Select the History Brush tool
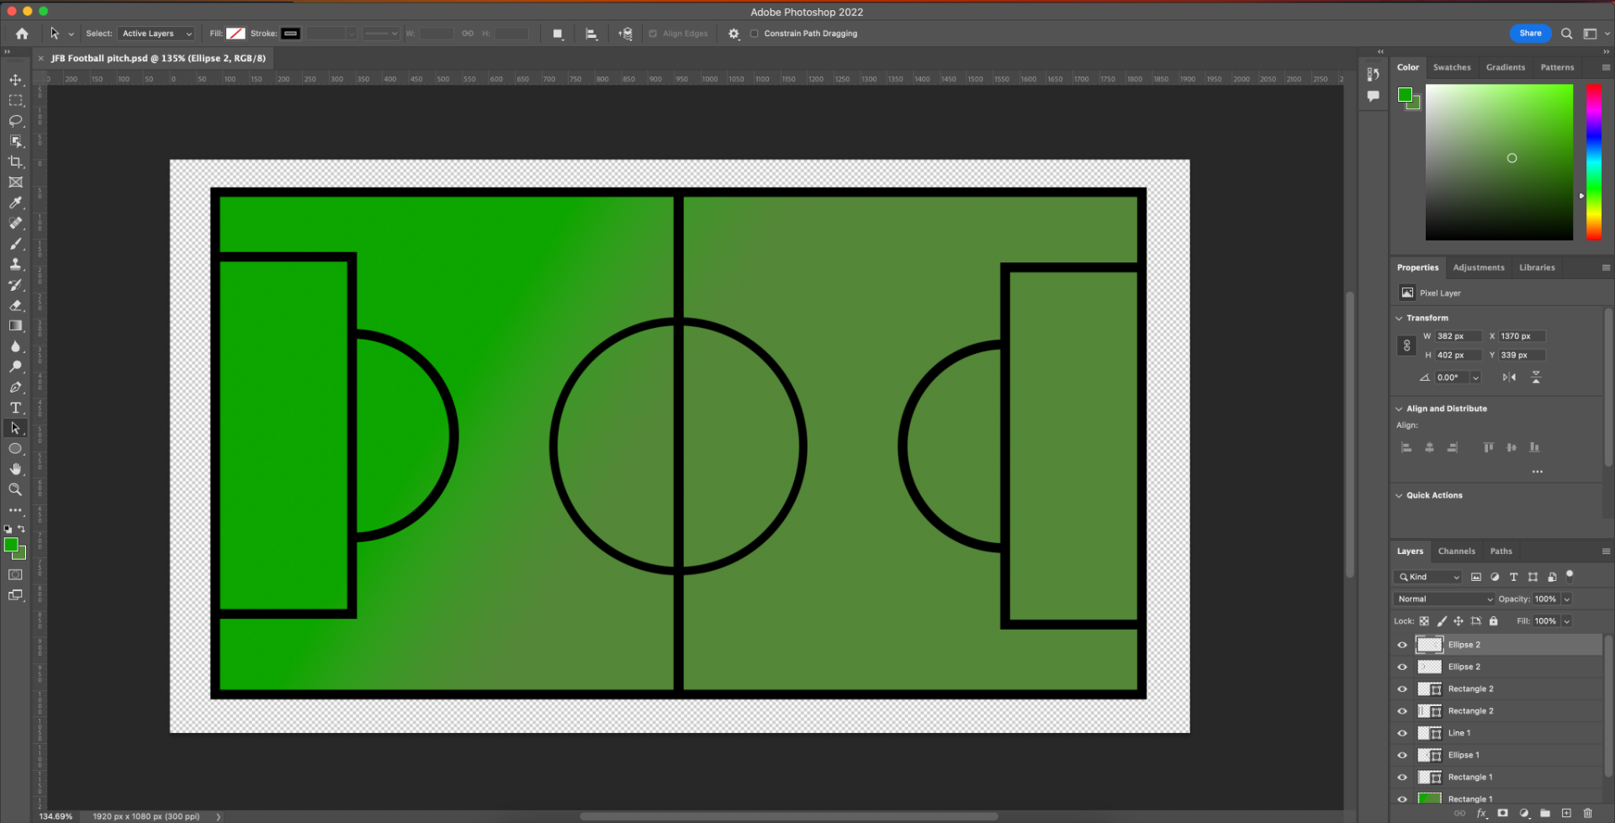The height and width of the screenshot is (823, 1615). [15, 285]
